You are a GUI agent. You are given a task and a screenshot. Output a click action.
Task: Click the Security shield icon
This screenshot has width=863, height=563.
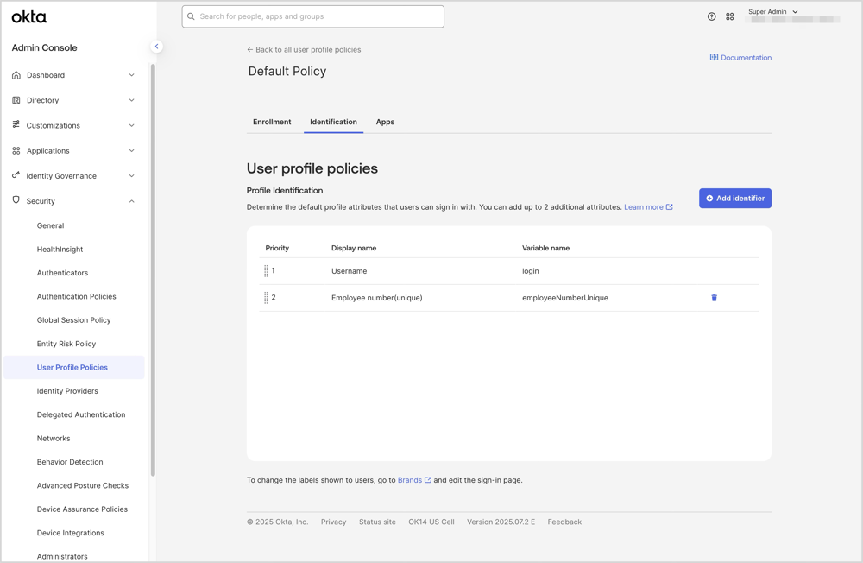pyautogui.click(x=16, y=200)
